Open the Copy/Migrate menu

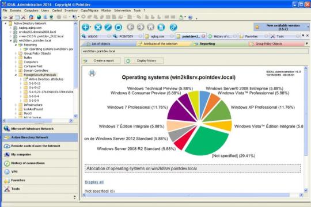coord(89,10)
